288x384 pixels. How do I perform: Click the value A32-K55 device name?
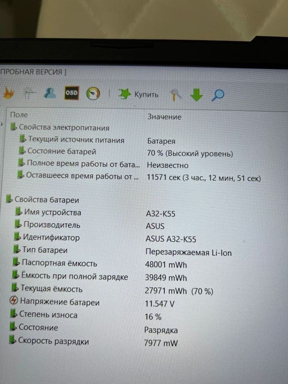160,214
